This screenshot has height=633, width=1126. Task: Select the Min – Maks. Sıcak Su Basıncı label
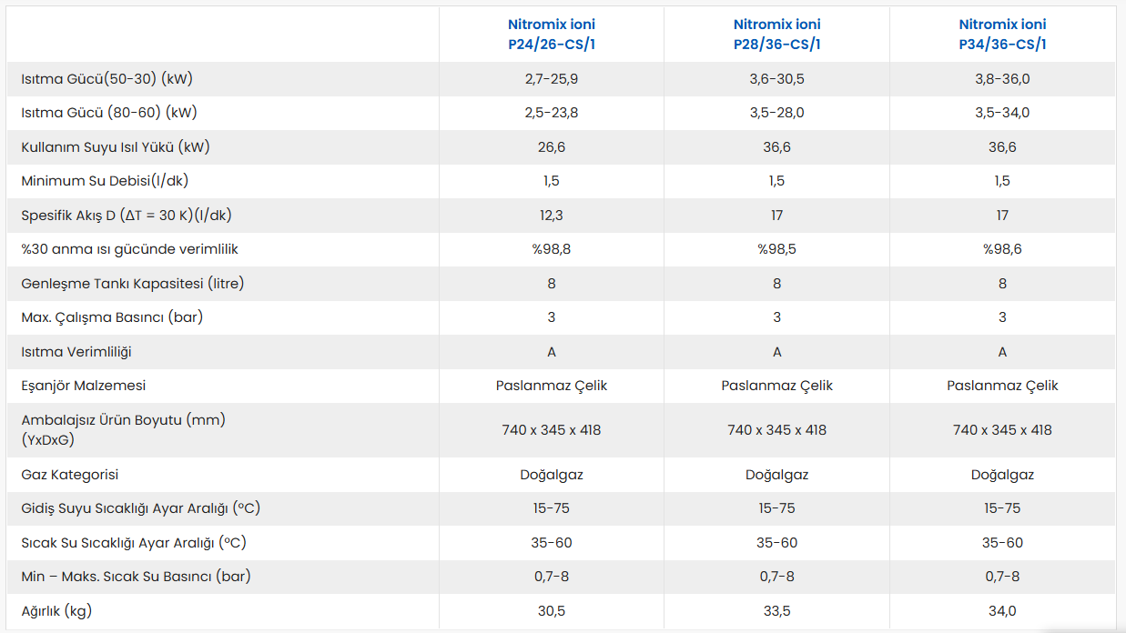[136, 577]
